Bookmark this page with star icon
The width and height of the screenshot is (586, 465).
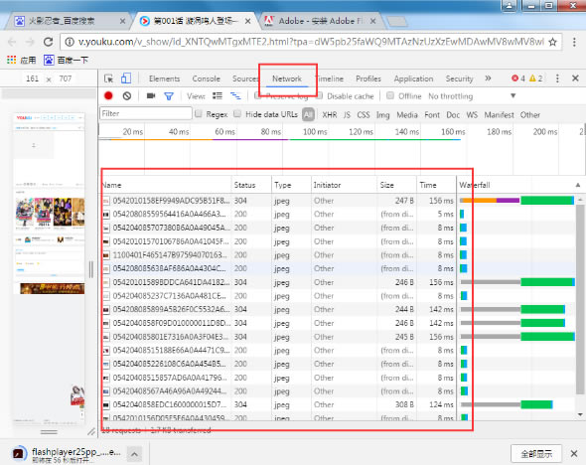(553, 42)
